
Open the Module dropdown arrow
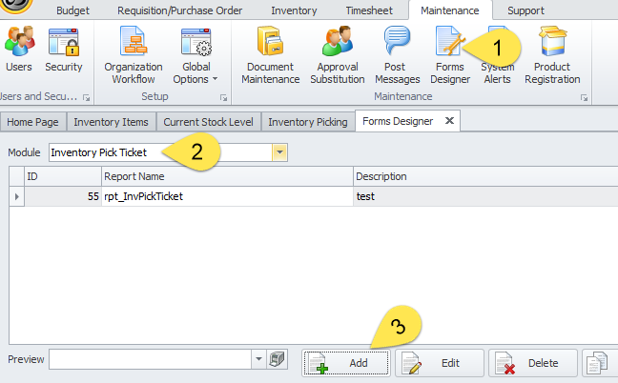click(x=279, y=152)
